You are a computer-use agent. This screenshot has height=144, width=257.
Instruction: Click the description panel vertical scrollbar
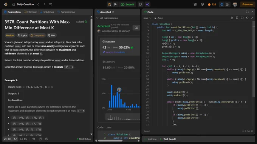pyautogui.click(x=91, y=39)
